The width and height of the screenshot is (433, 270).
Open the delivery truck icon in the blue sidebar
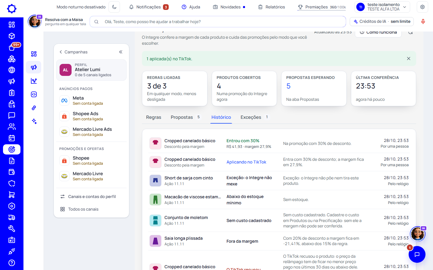pyautogui.click(x=12, y=217)
